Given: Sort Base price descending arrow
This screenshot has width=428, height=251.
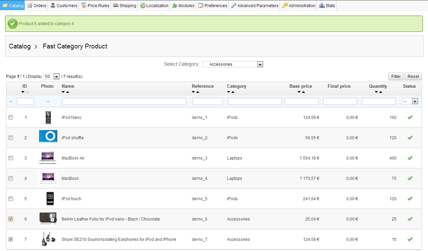Looking at the screenshot, I should coord(299,92).
